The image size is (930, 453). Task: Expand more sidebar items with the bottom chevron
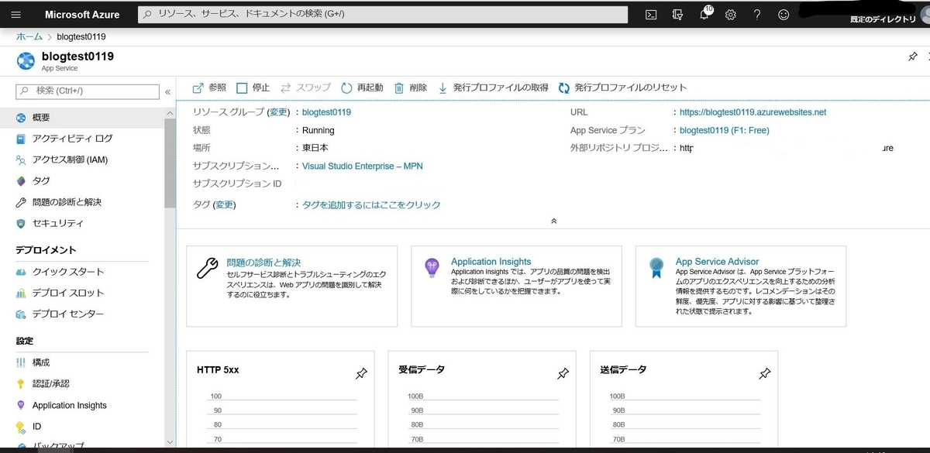pyautogui.click(x=168, y=441)
